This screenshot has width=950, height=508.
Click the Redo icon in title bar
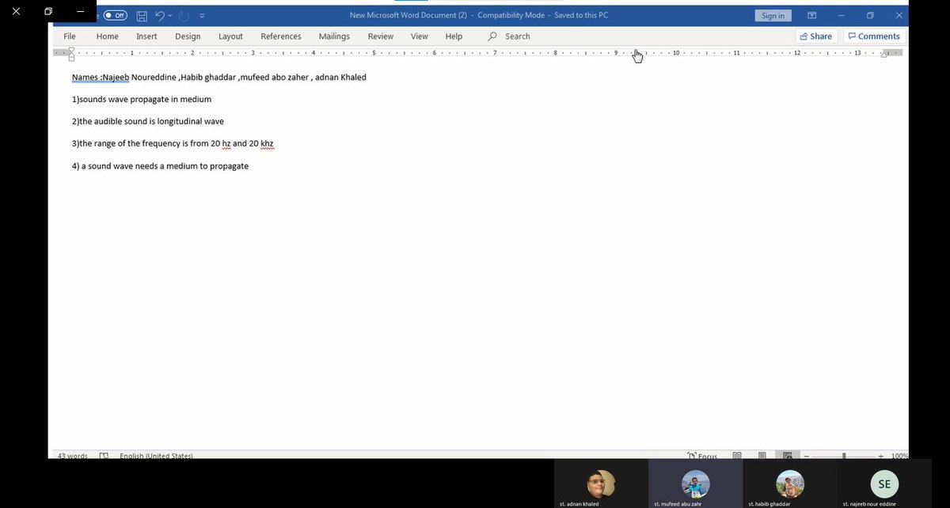[184, 16]
